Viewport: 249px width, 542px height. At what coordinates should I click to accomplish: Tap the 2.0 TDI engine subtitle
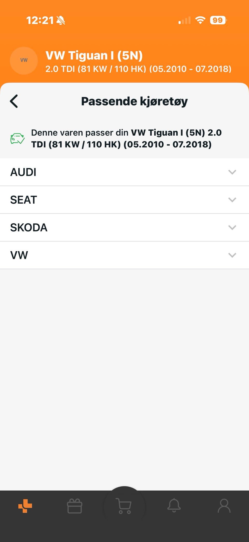(138, 69)
